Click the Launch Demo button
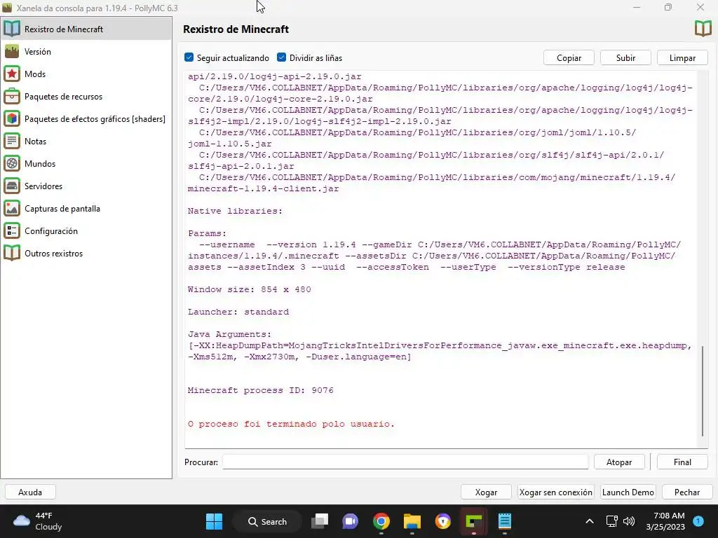The height and width of the screenshot is (538, 718). 628,492
